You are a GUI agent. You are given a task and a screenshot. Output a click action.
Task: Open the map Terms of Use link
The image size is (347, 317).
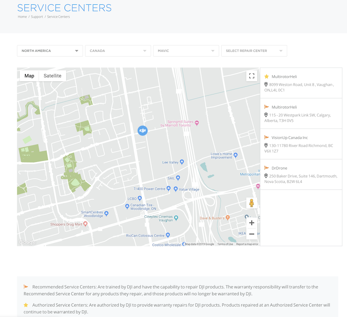(225, 244)
